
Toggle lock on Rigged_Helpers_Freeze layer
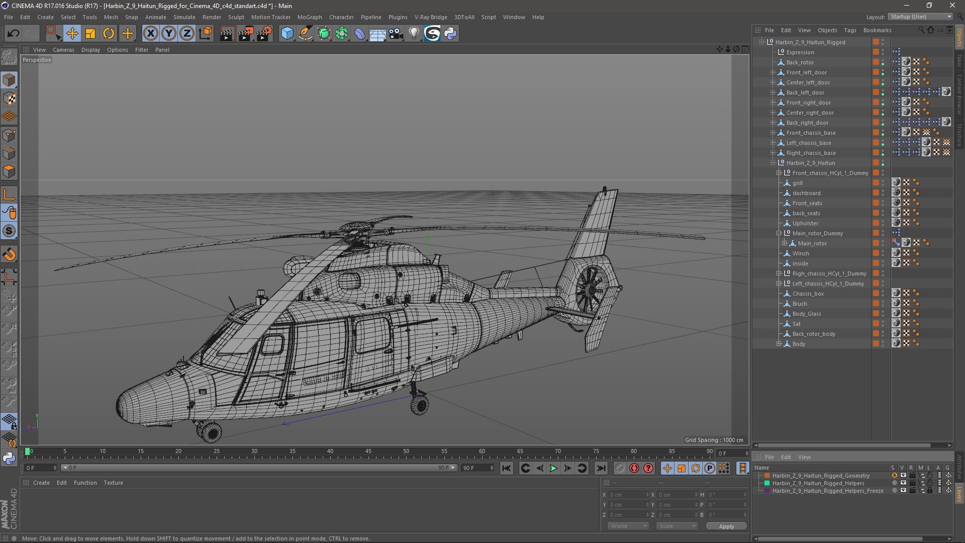(x=930, y=490)
